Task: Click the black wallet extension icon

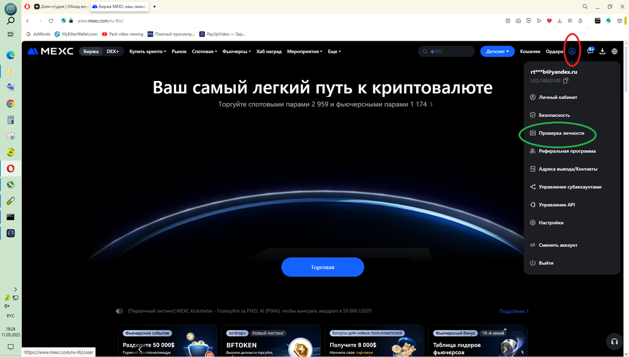Action: (x=597, y=21)
